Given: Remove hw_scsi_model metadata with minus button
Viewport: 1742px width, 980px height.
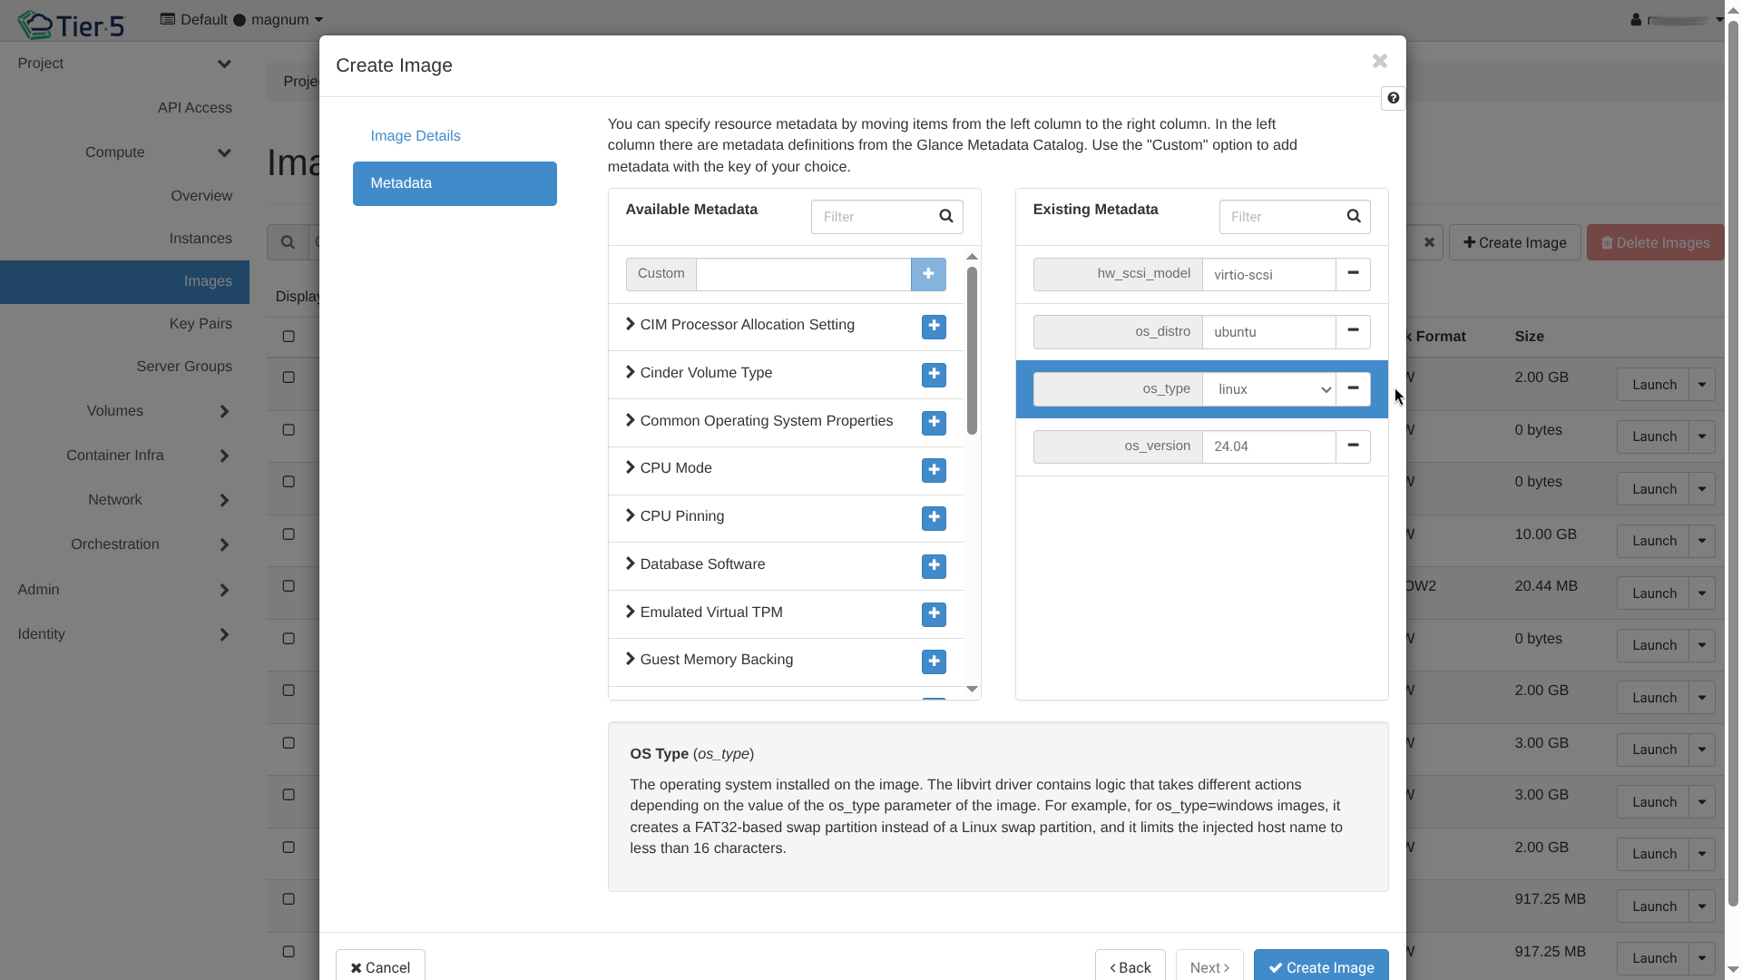Looking at the screenshot, I should pos(1353,274).
